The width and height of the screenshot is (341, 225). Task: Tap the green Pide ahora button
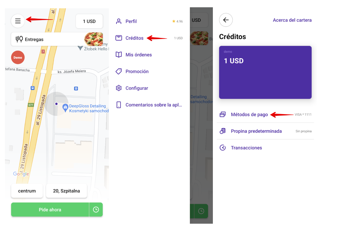50,210
